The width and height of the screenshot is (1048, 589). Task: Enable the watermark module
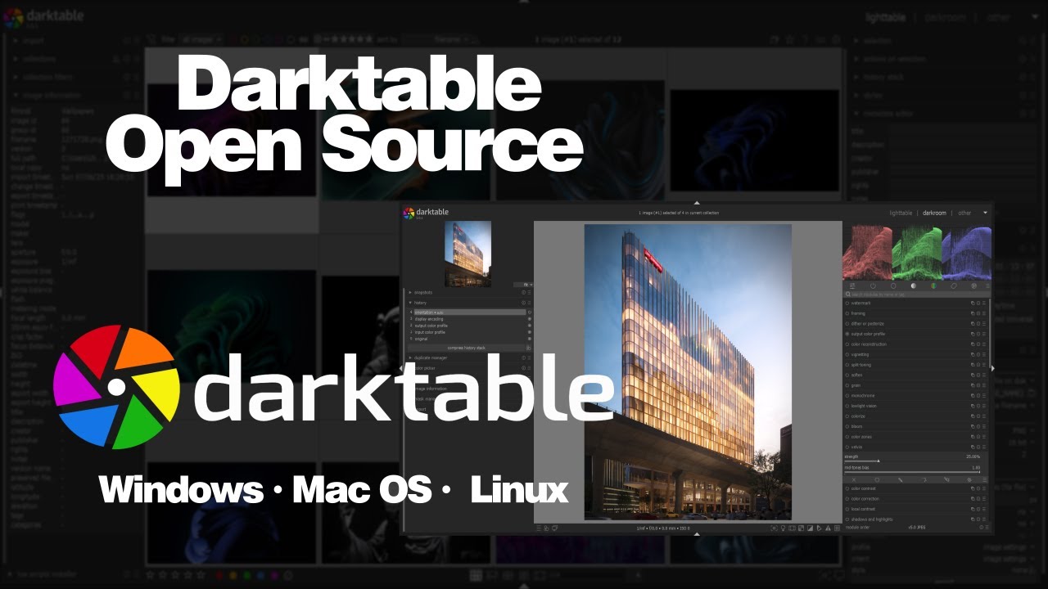coord(847,303)
